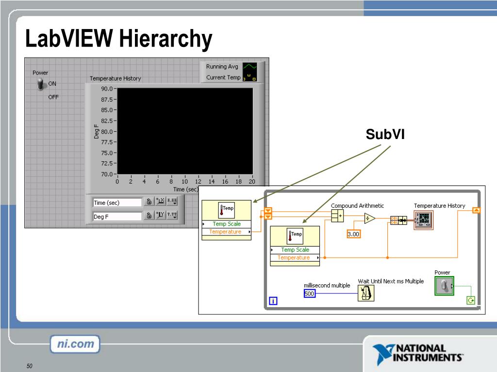Select the Power boolean terminal

(444, 286)
